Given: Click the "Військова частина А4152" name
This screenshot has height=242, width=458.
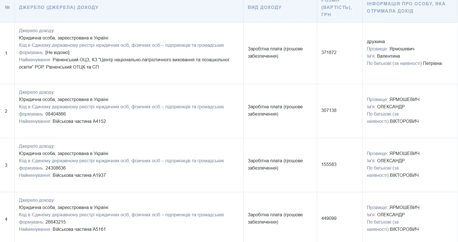Looking at the screenshot, I should click(79, 121).
